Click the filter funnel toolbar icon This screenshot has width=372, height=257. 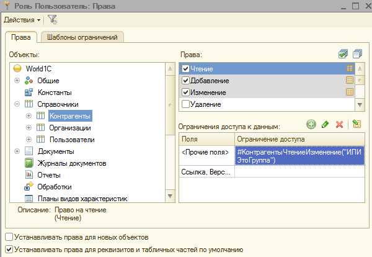[52, 19]
